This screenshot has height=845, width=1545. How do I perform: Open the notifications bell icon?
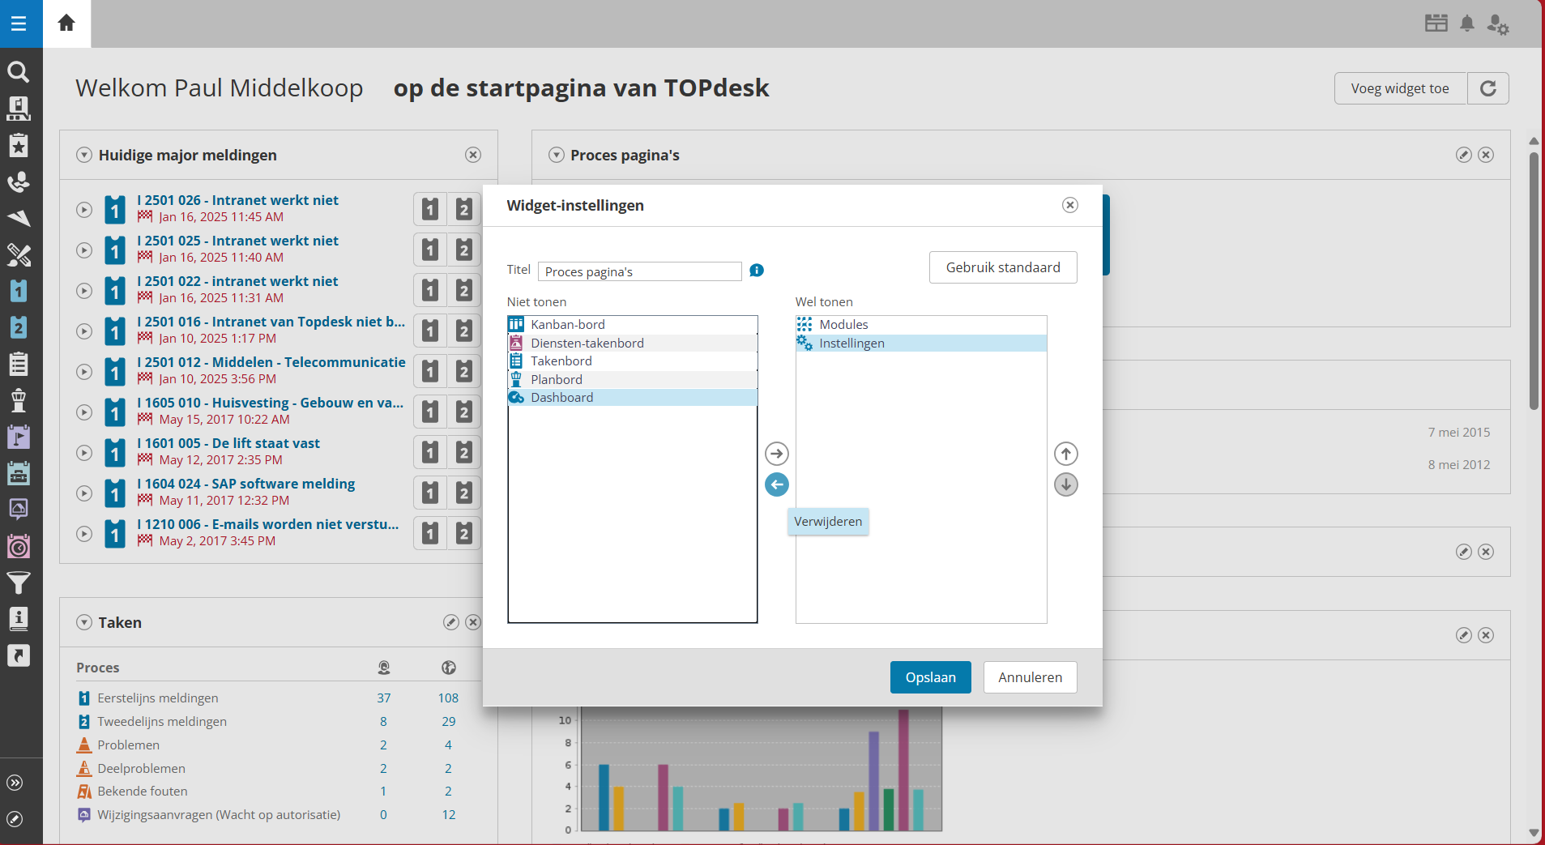point(1466,23)
